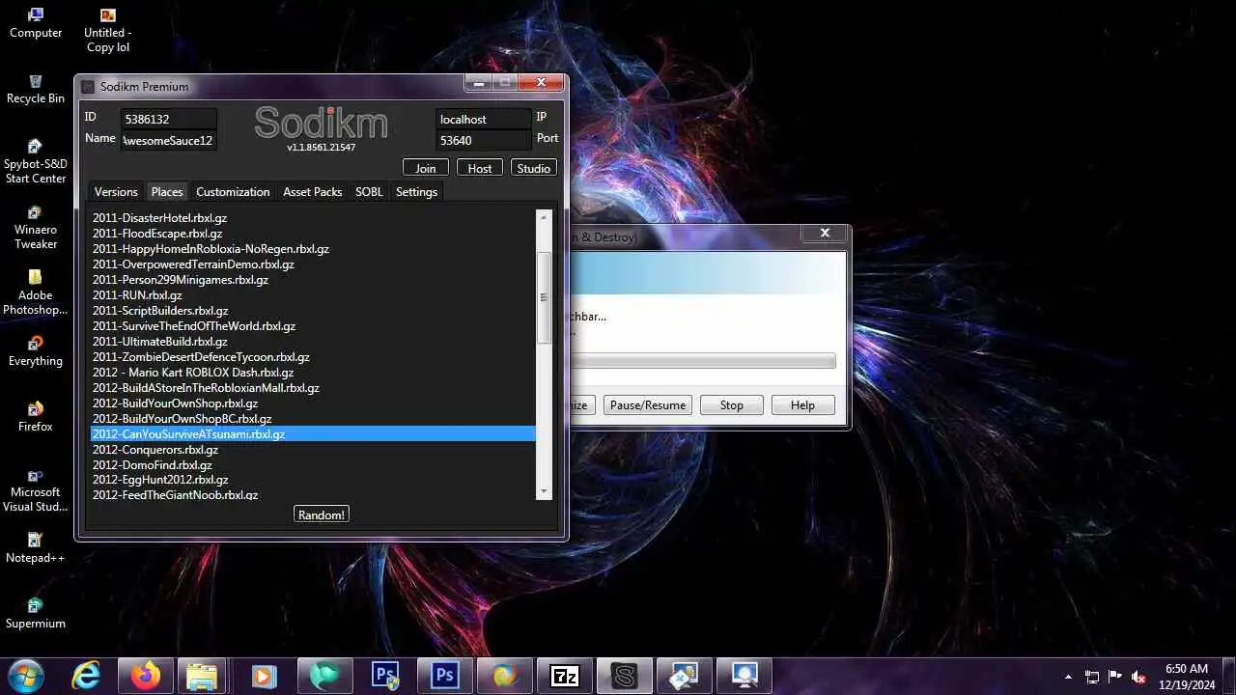The image size is (1236, 695).
Task: Open Firefox from the taskbar
Action: [146, 676]
